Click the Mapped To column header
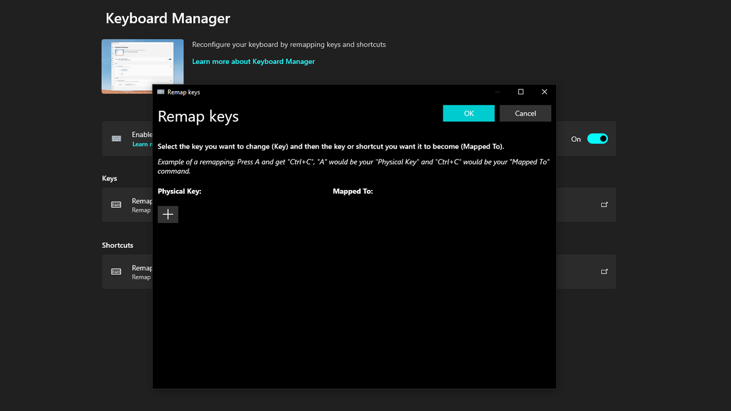Image resolution: width=731 pixels, height=411 pixels. tap(353, 191)
